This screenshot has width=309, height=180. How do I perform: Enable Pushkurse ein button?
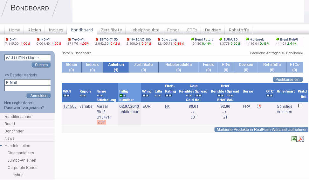288,80
